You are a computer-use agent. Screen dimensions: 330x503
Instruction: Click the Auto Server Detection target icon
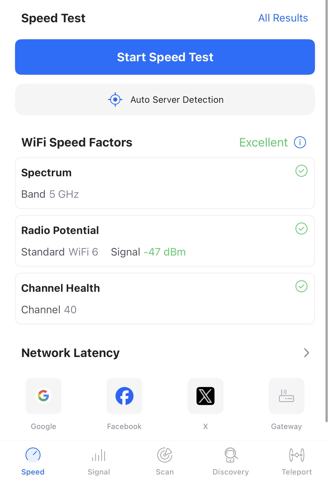(x=115, y=99)
